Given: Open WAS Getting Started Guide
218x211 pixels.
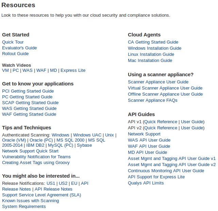Looking at the screenshot, I should click(29, 109).
